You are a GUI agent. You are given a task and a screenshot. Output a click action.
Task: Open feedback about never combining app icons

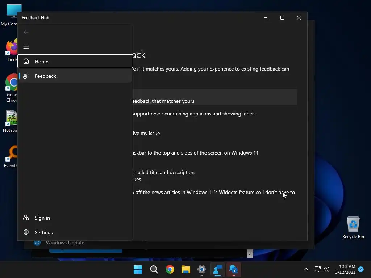click(194, 114)
